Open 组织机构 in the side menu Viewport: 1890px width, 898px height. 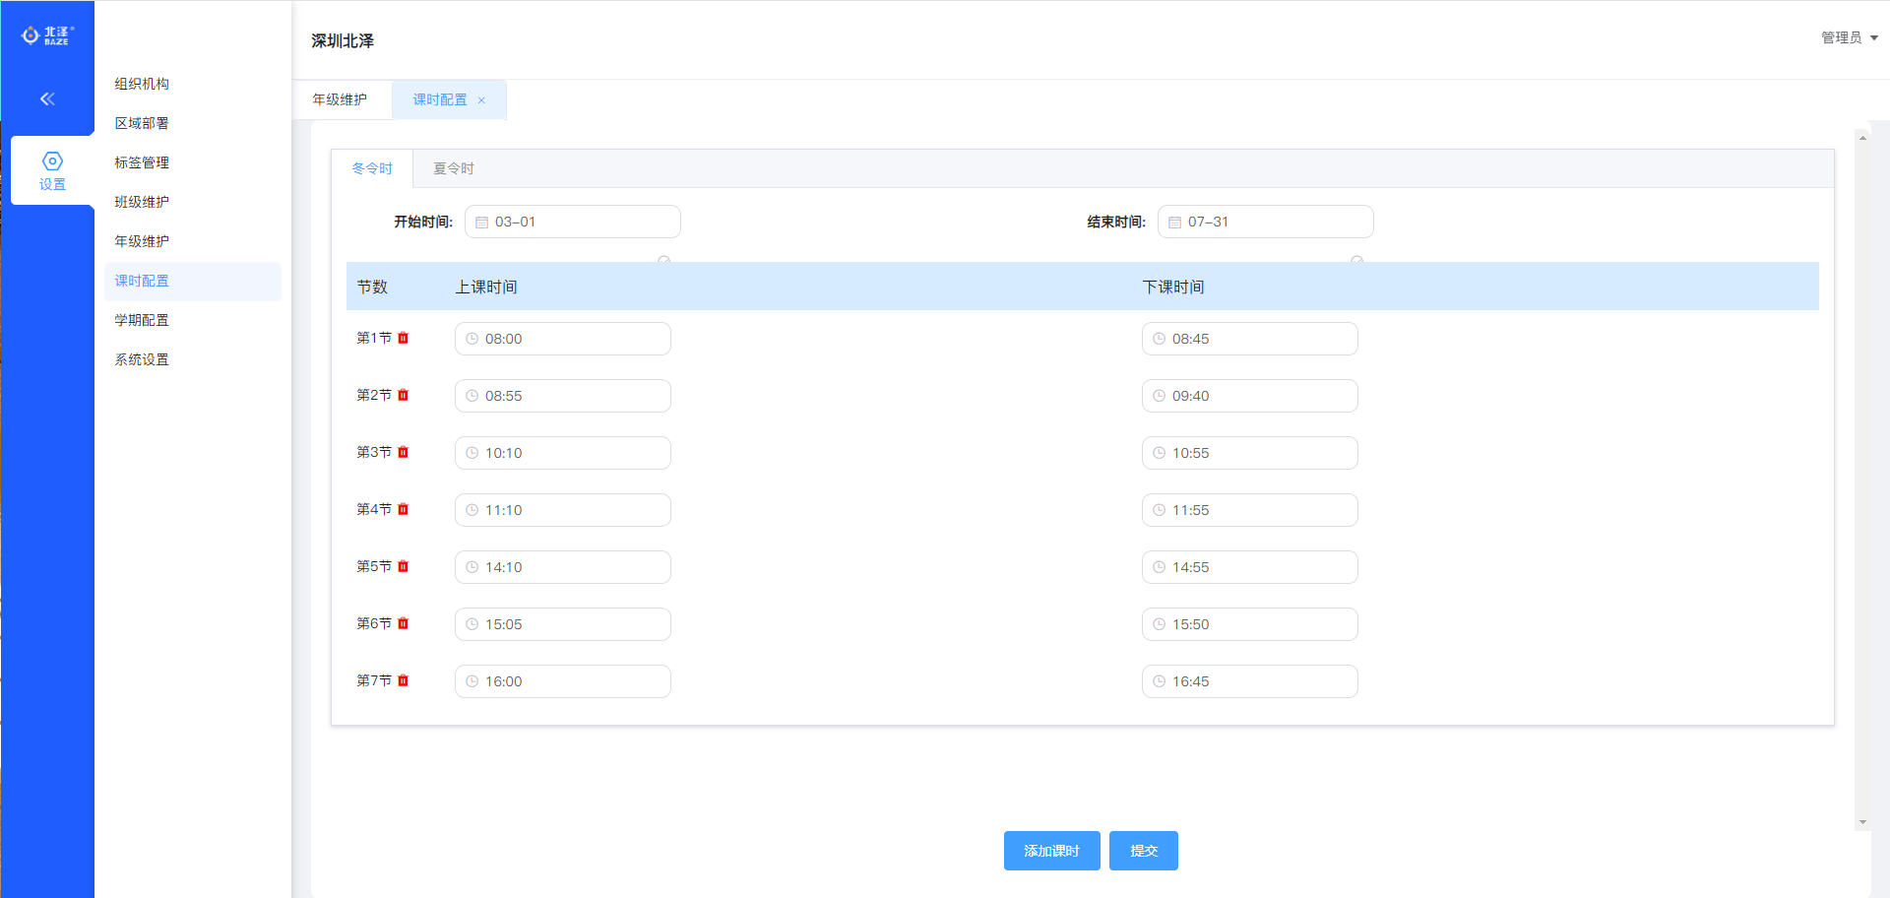[142, 84]
